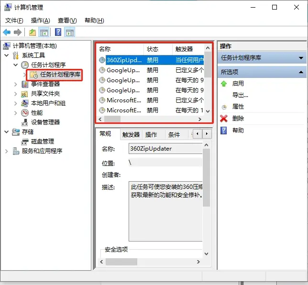The image size is (308, 285).
Task: Open the 查看(V) menu
Action: [67, 21]
